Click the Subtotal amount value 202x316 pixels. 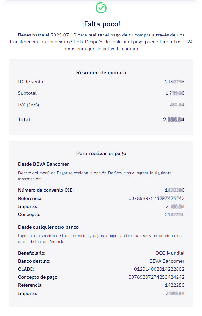coord(175,93)
